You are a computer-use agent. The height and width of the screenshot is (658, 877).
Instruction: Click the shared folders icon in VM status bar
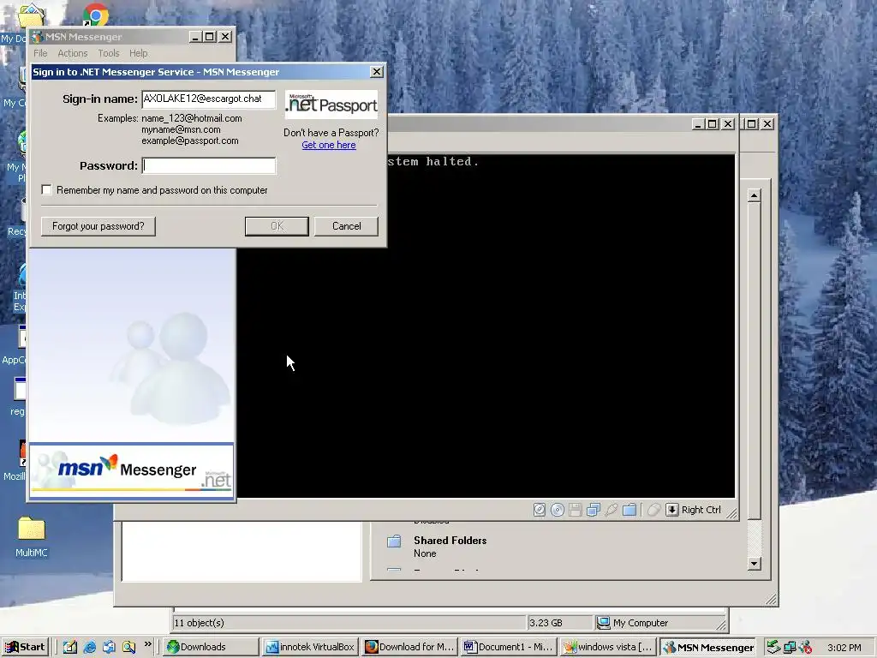pos(629,510)
